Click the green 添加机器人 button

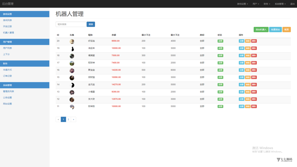pyautogui.click(x=261, y=30)
